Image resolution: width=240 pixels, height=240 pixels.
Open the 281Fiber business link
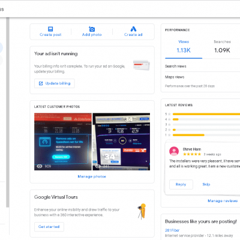172,230
